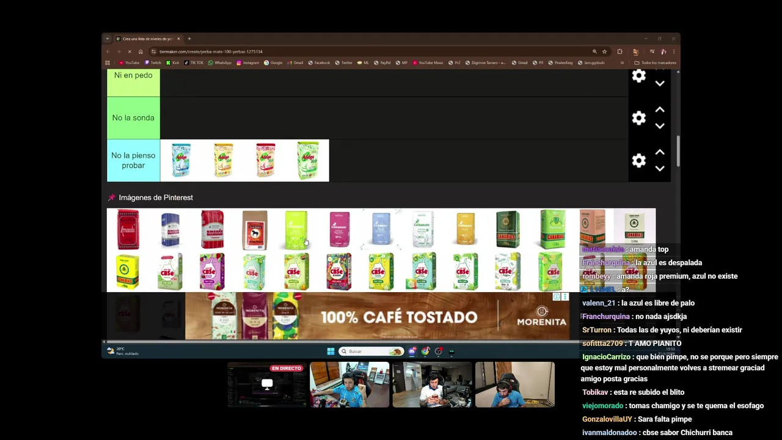Select the red yerba pack in bottom tier
The height and width of the screenshot is (440, 782).
pyautogui.click(x=265, y=160)
